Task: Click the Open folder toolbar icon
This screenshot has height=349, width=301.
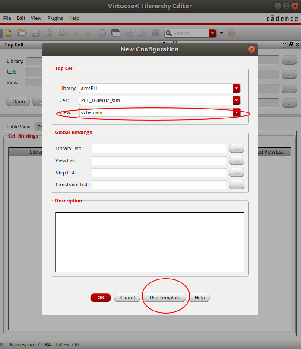Action: [22, 33]
